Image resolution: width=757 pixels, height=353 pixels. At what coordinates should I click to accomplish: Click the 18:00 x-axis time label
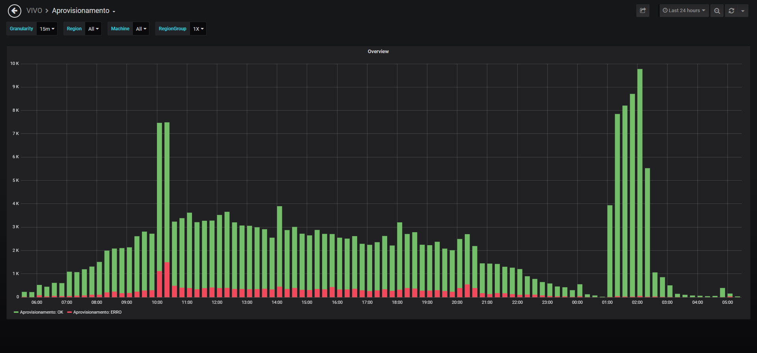397,302
